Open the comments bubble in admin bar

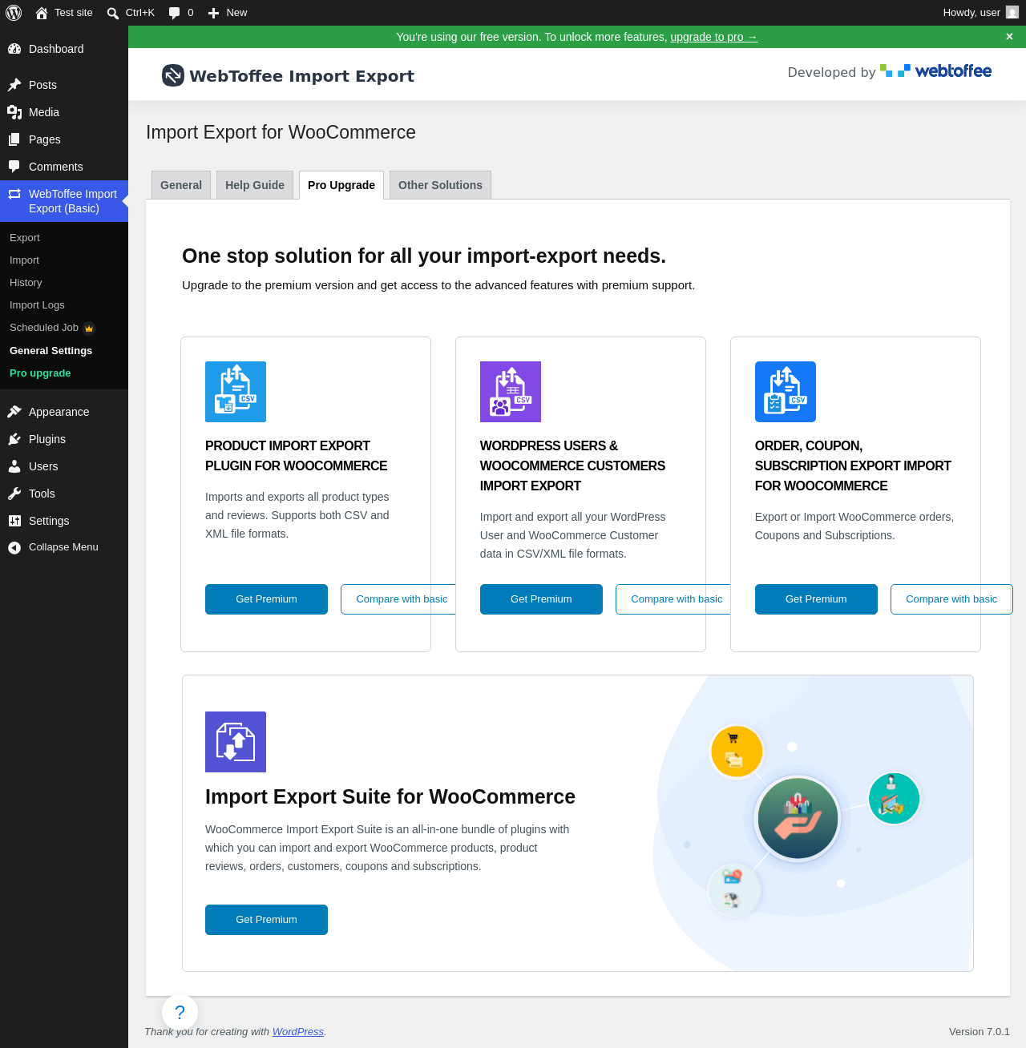point(174,13)
